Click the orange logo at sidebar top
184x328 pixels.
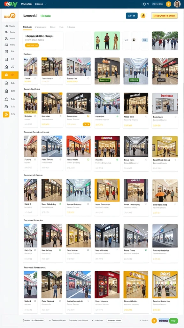coord(10,15)
